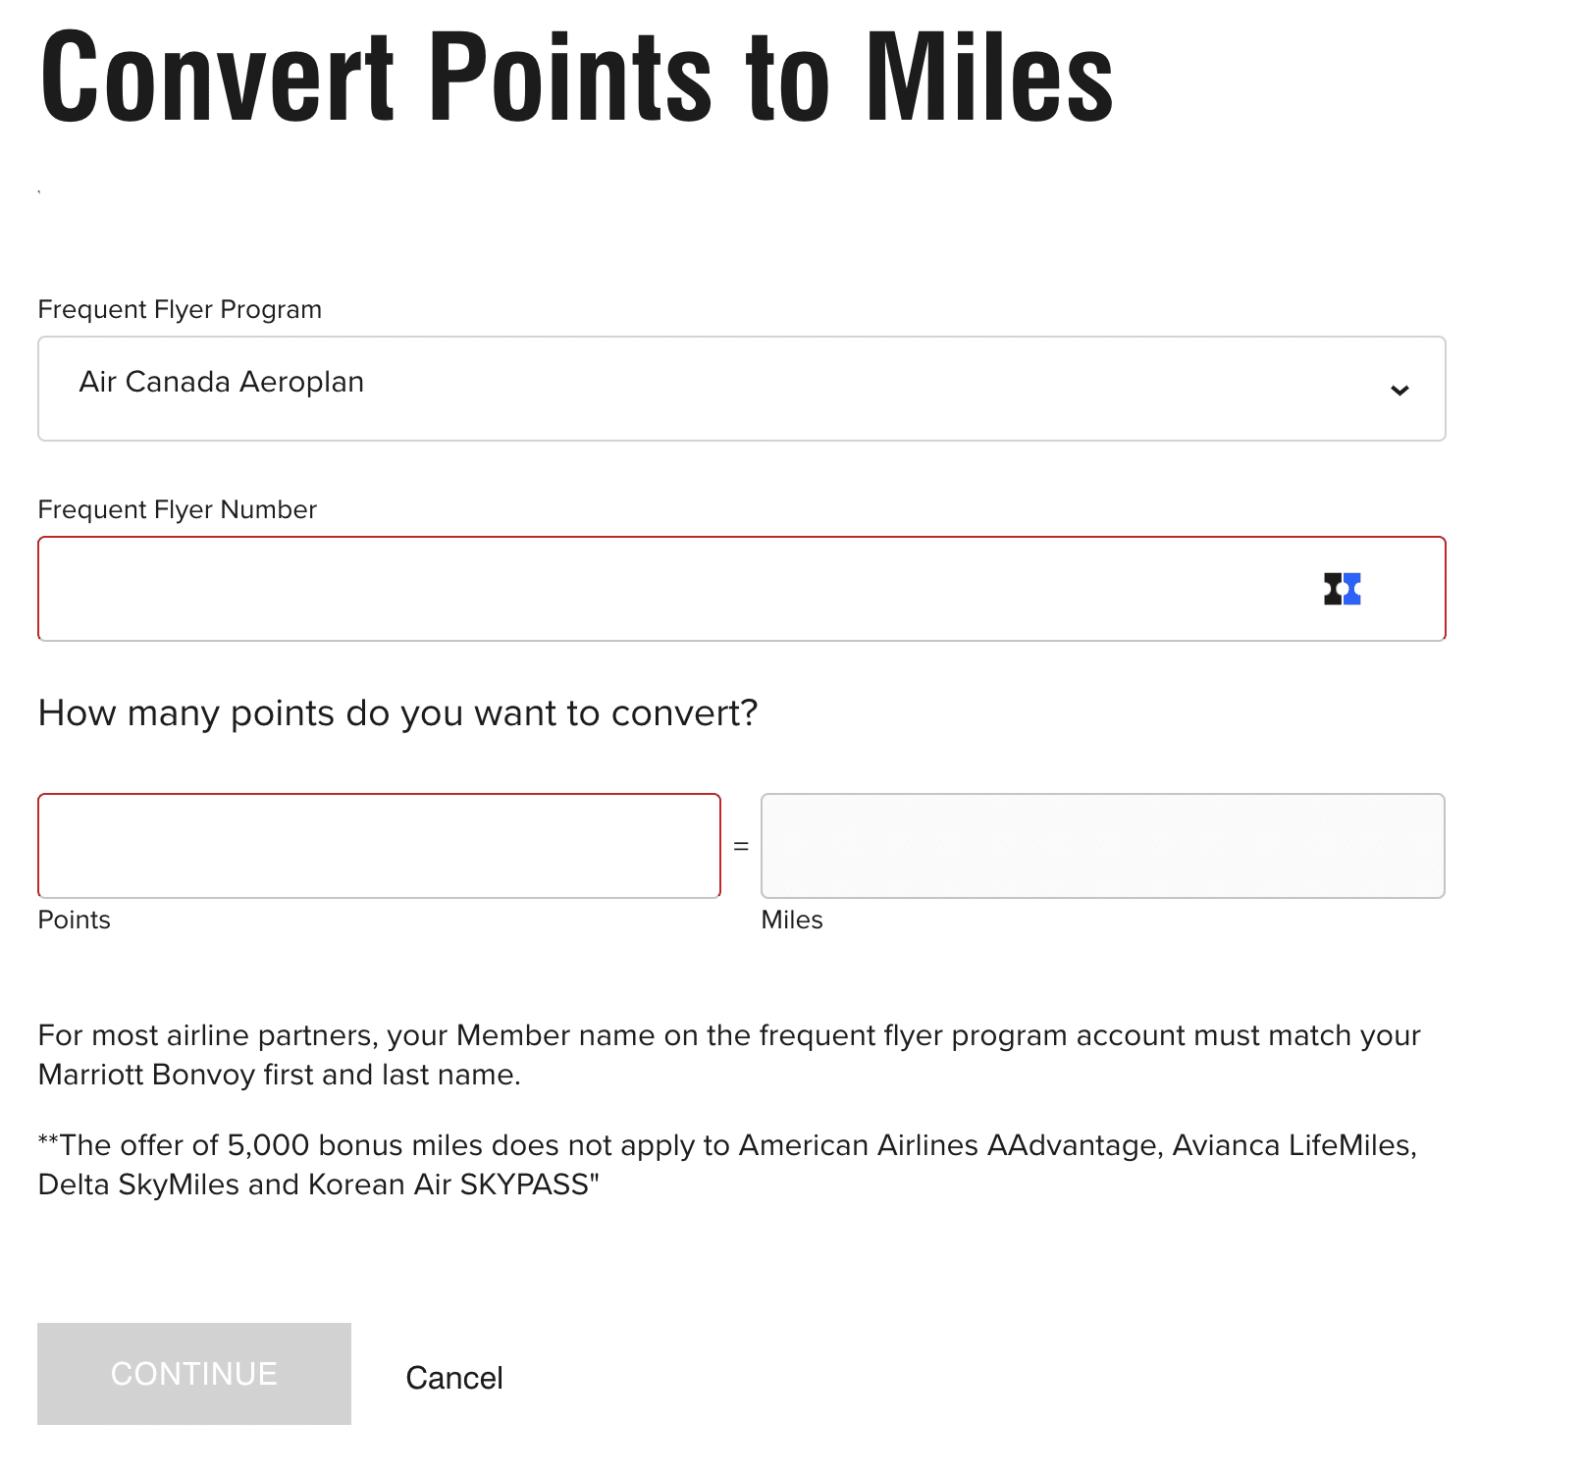This screenshot has height=1474, width=1584.
Task: Select the Air Canada Aeroplan text
Action: (x=221, y=382)
